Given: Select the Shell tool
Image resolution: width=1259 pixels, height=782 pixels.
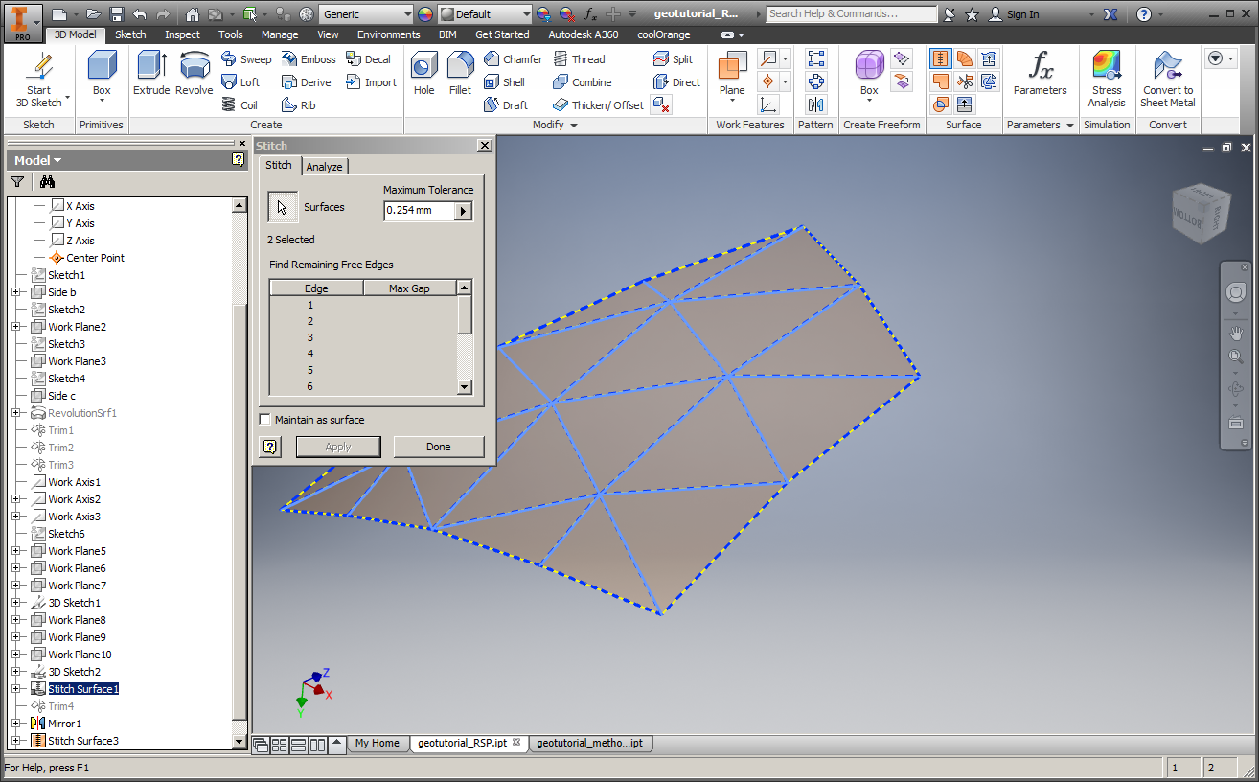Looking at the screenshot, I should click(x=504, y=82).
